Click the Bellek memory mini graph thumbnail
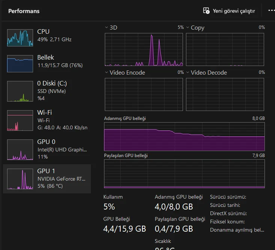Screen dimensions: 275x250 (x=20, y=64)
